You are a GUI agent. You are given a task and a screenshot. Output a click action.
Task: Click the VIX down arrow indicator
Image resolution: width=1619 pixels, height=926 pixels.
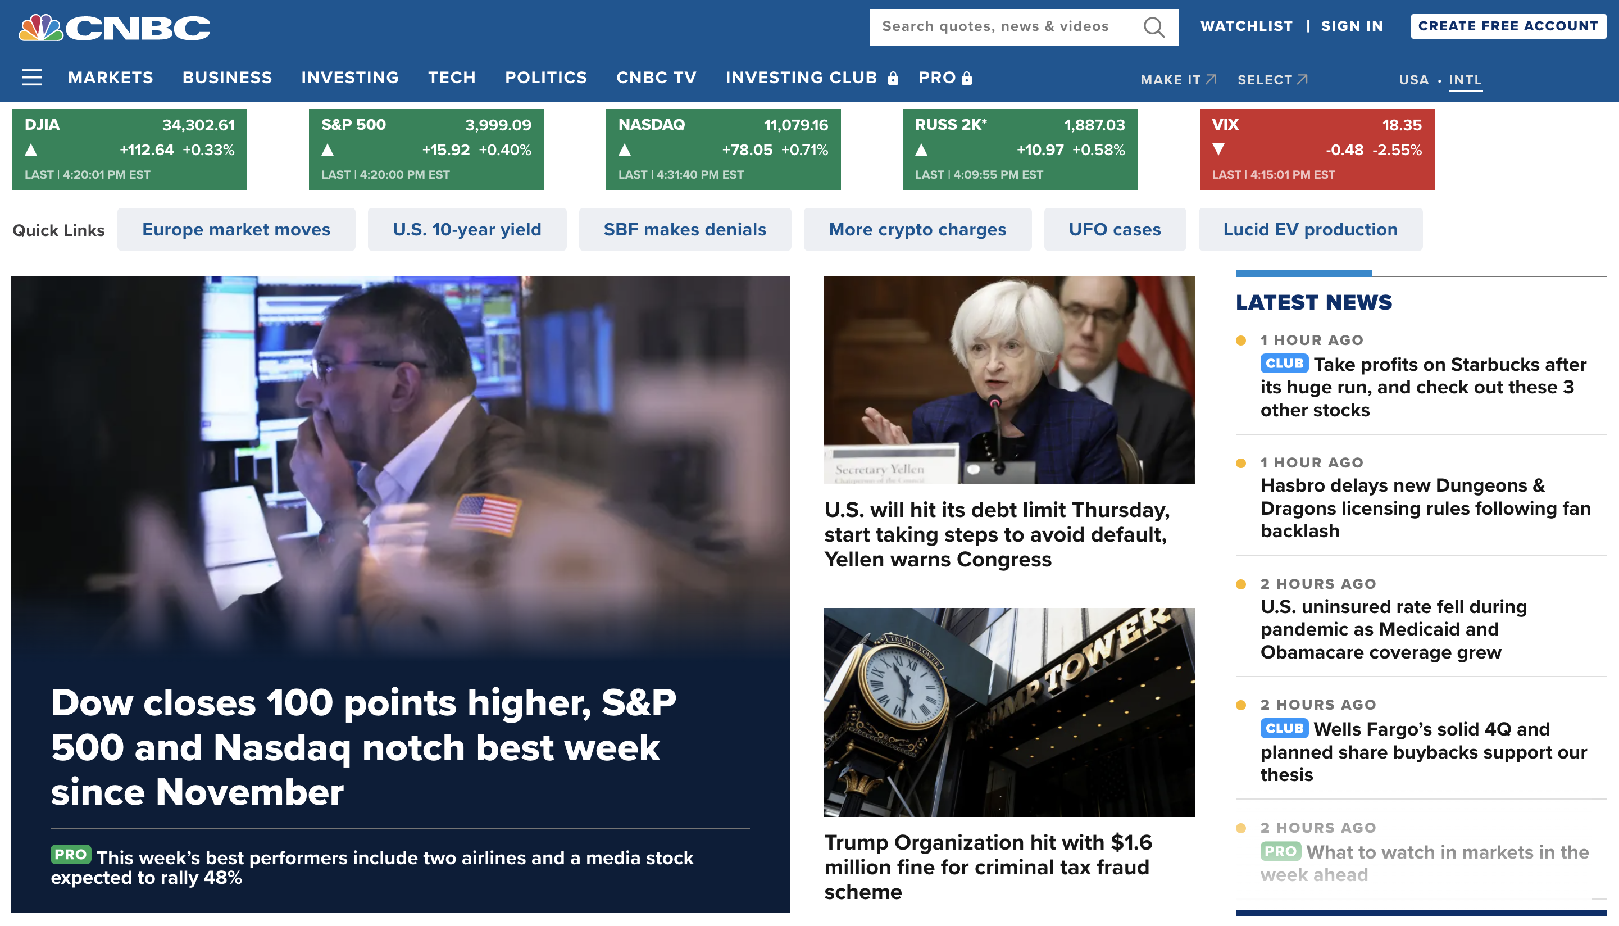click(1218, 149)
